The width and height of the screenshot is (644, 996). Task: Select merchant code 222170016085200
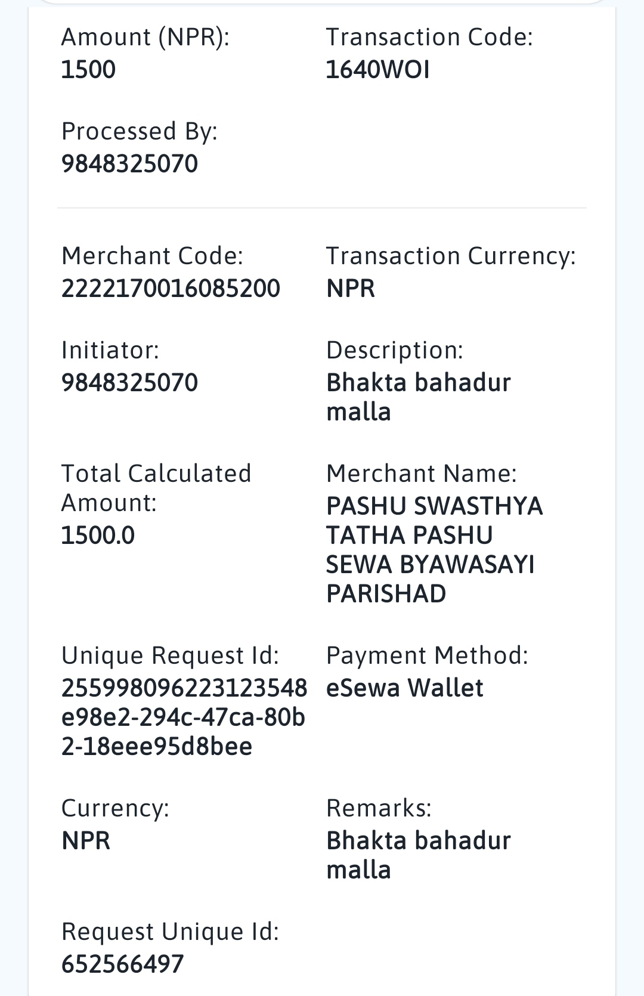[x=171, y=289]
